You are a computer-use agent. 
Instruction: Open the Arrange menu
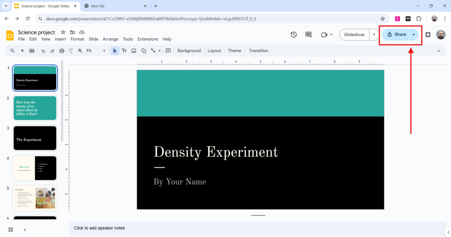point(111,39)
